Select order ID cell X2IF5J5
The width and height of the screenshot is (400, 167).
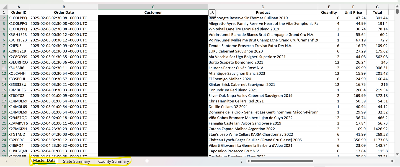(19, 46)
